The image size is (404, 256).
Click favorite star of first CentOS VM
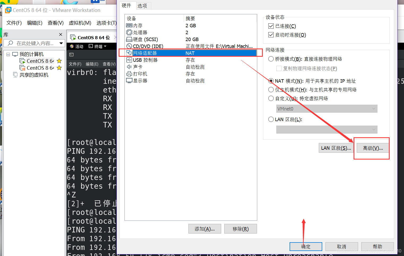pyautogui.click(x=59, y=61)
